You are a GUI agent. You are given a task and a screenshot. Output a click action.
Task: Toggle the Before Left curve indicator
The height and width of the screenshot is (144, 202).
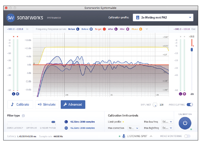click(x=78, y=29)
